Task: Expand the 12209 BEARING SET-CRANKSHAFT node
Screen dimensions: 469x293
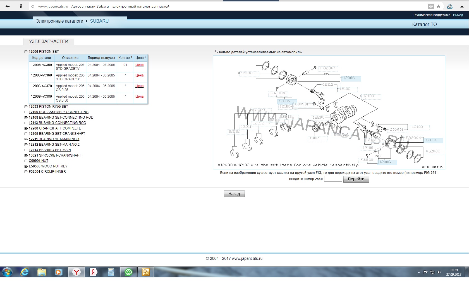Action: pos(26,134)
